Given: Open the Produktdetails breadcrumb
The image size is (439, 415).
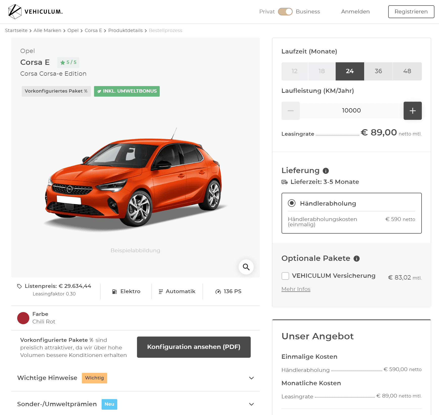Looking at the screenshot, I should click(x=126, y=31).
